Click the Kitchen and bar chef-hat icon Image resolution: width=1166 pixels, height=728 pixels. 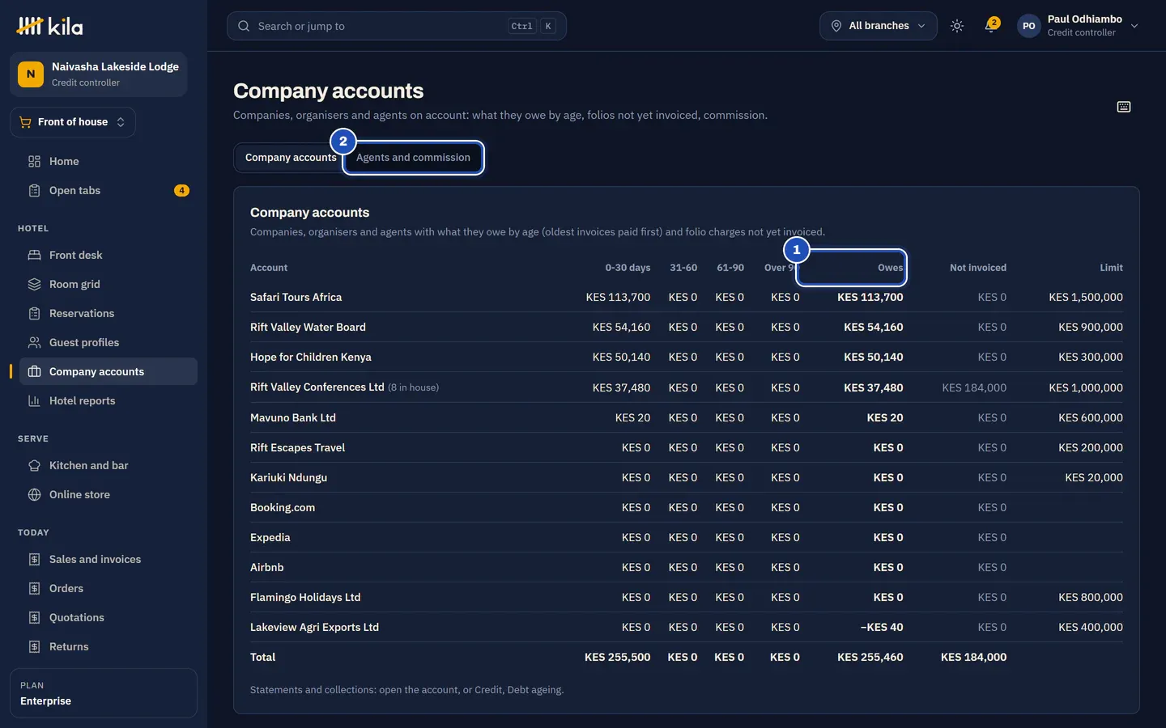pos(34,465)
